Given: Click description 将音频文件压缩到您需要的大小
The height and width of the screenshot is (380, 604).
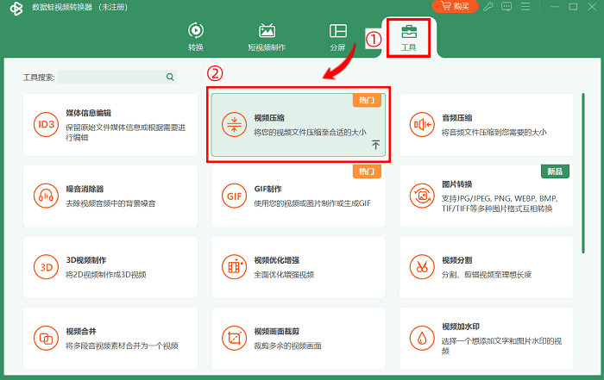Looking at the screenshot, I should coord(494,133).
